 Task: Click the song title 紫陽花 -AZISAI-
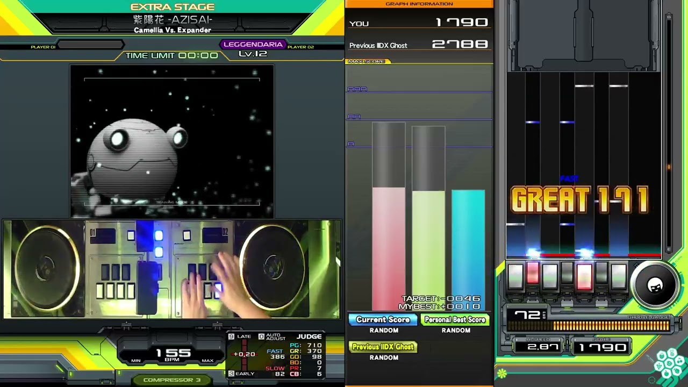coord(173,20)
